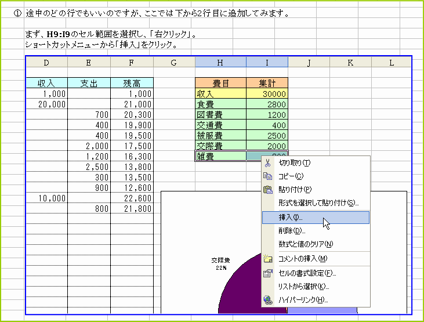The width and height of the screenshot is (424, 322).
Task: Choose 切り取り(T) from context menu
Action: 316,163
